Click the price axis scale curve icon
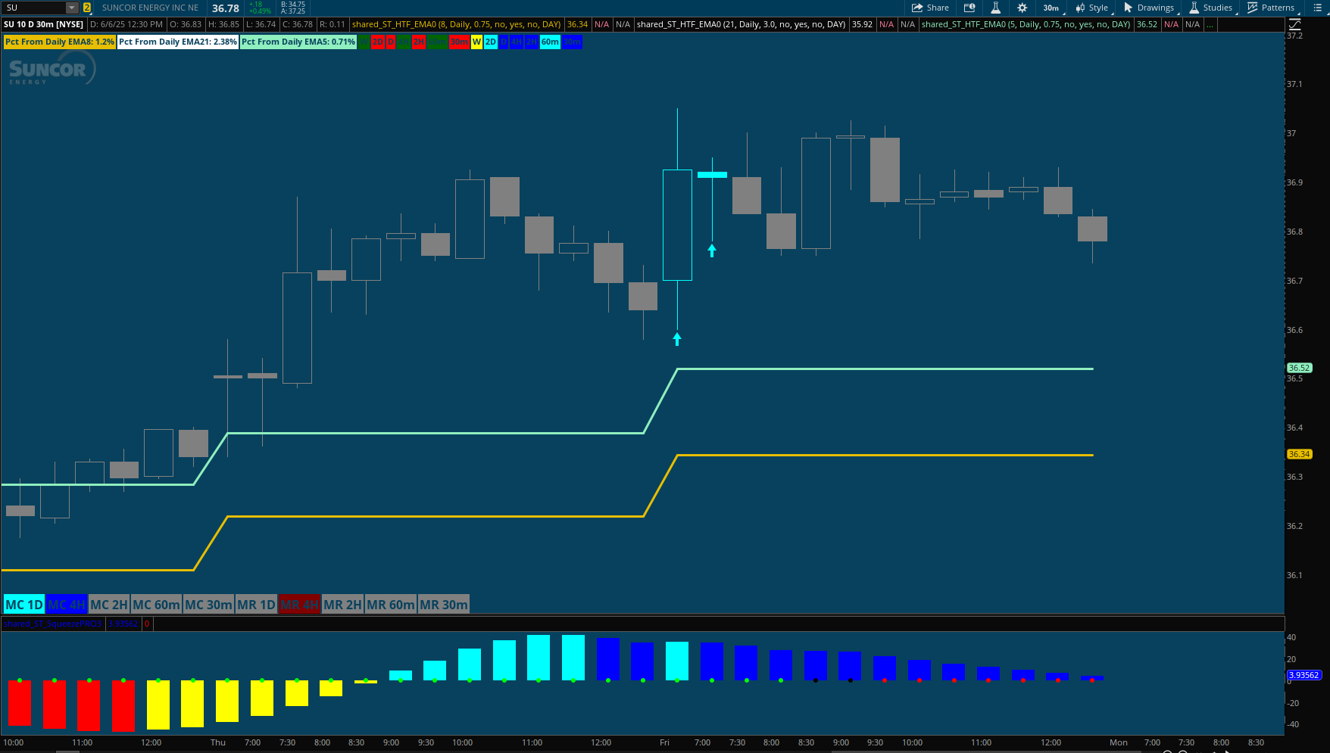Viewport: 1330px width, 753px height. coord(1294,24)
